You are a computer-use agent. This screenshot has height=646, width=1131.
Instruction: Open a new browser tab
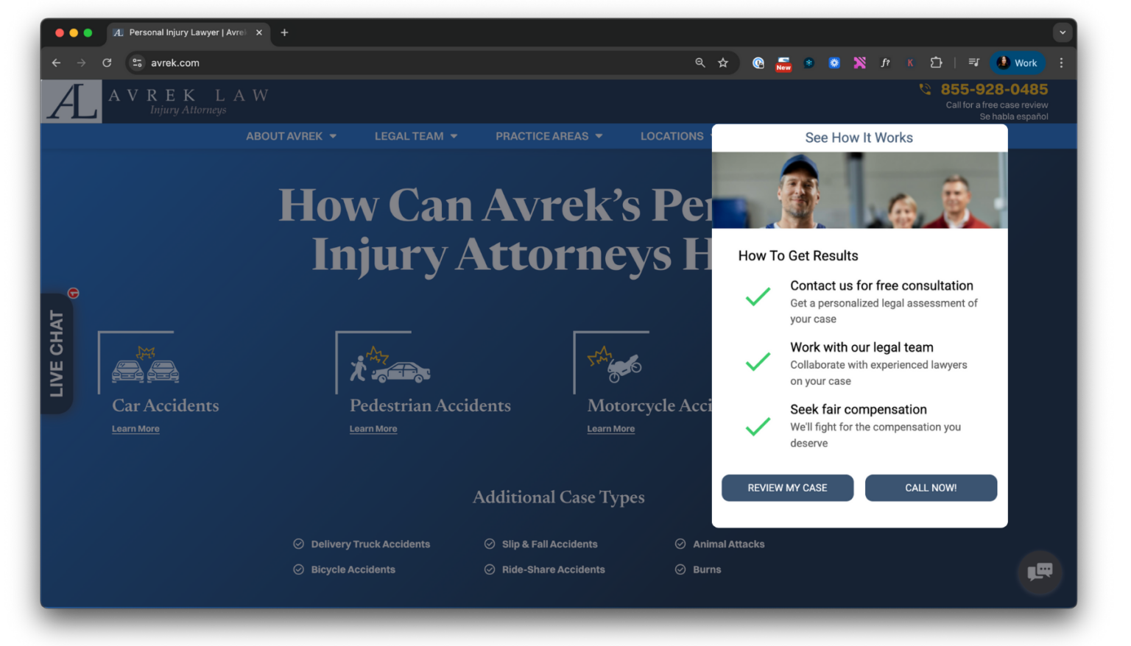pyautogui.click(x=284, y=32)
